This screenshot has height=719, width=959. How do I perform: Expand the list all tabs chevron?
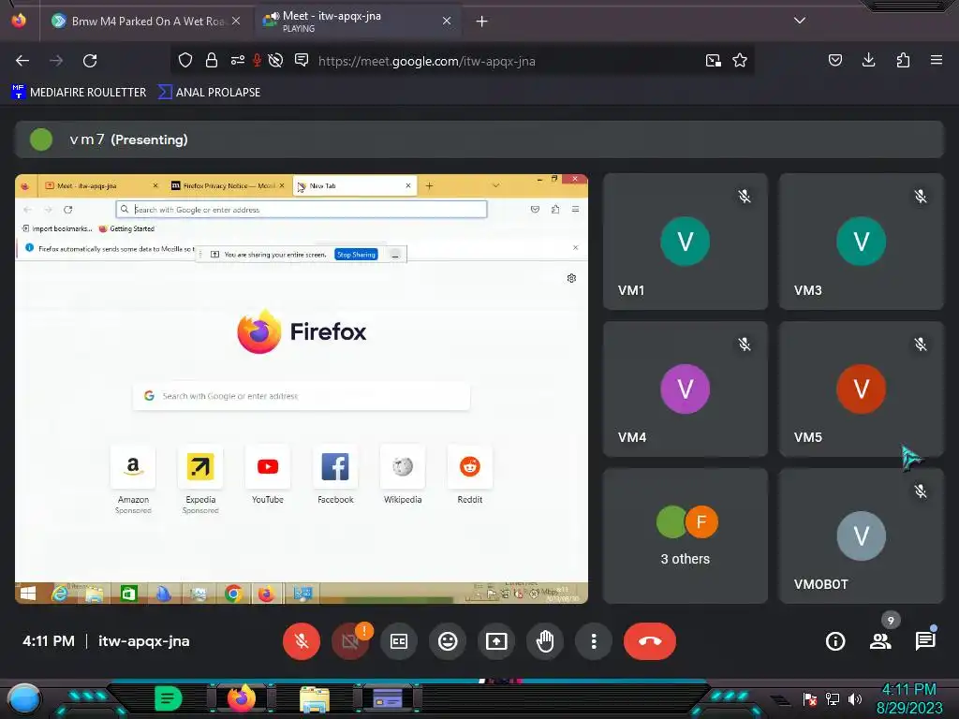800,21
